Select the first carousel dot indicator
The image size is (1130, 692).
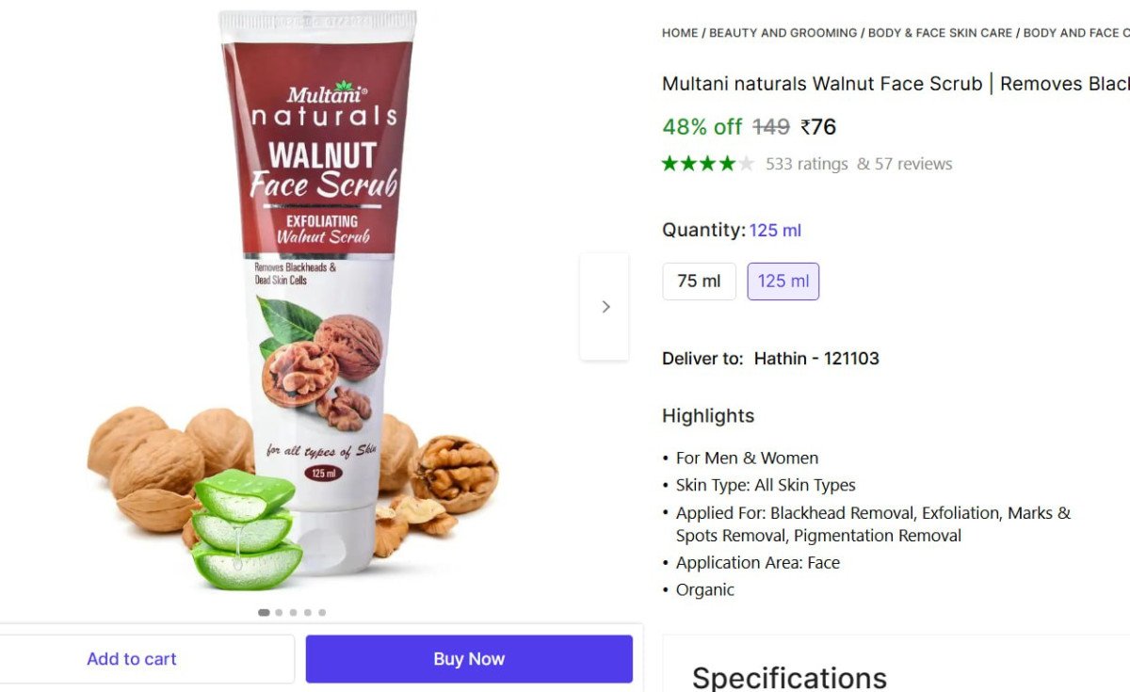pos(264,612)
